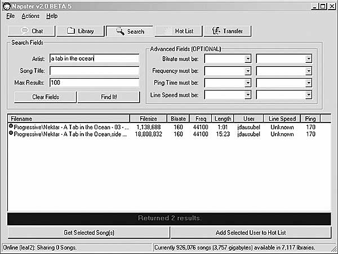
Task: Maximize the Napster window
Action: click(323, 6)
